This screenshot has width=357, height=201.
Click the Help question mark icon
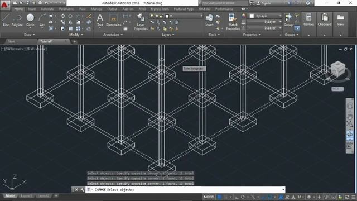tap(308, 3)
